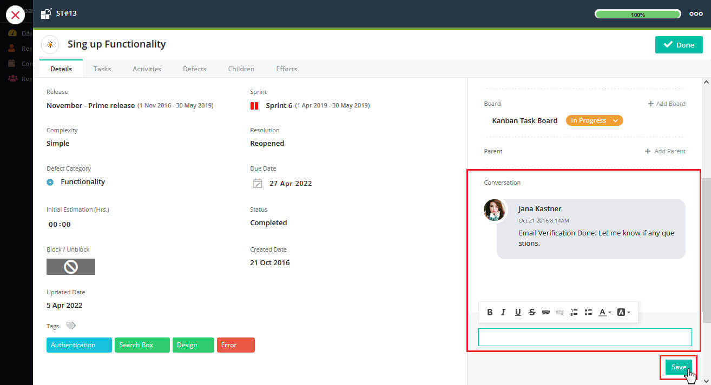Click the green Done button
Screen dimensions: 711x385
coord(679,45)
